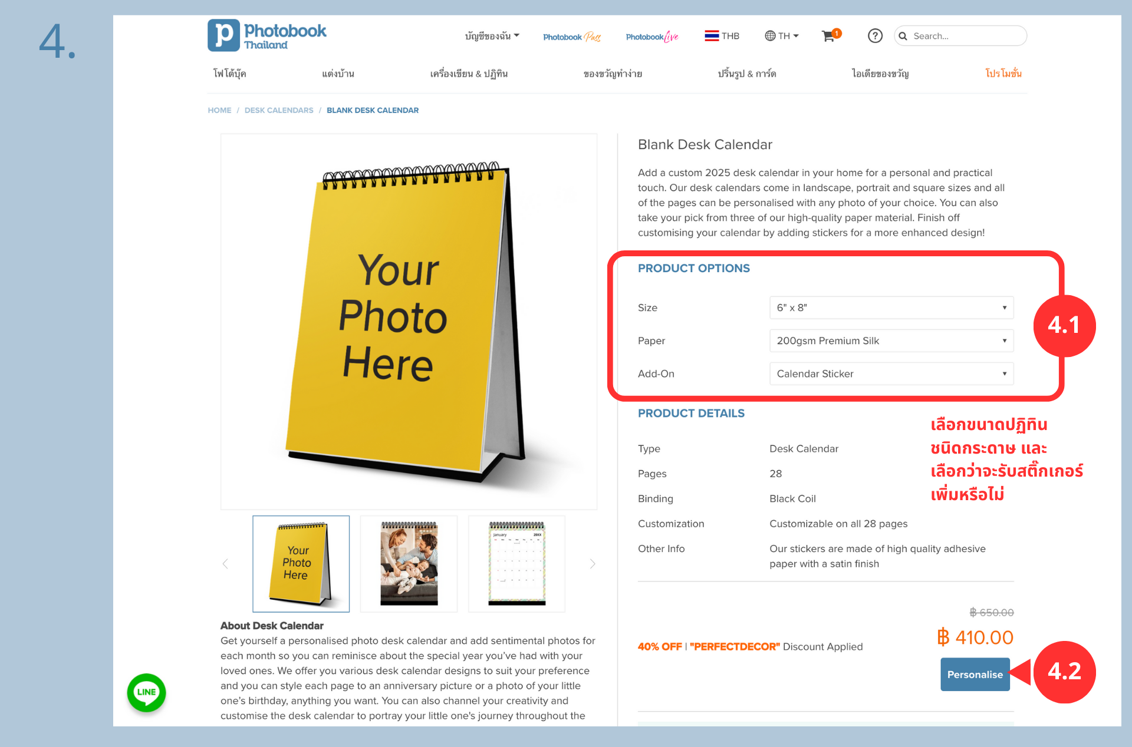Open the บัญชีของฉัน account menu
1132x747 pixels.
click(492, 36)
